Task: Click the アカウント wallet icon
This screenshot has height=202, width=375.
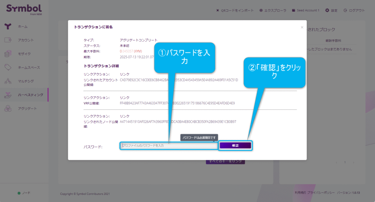Action: [8, 40]
